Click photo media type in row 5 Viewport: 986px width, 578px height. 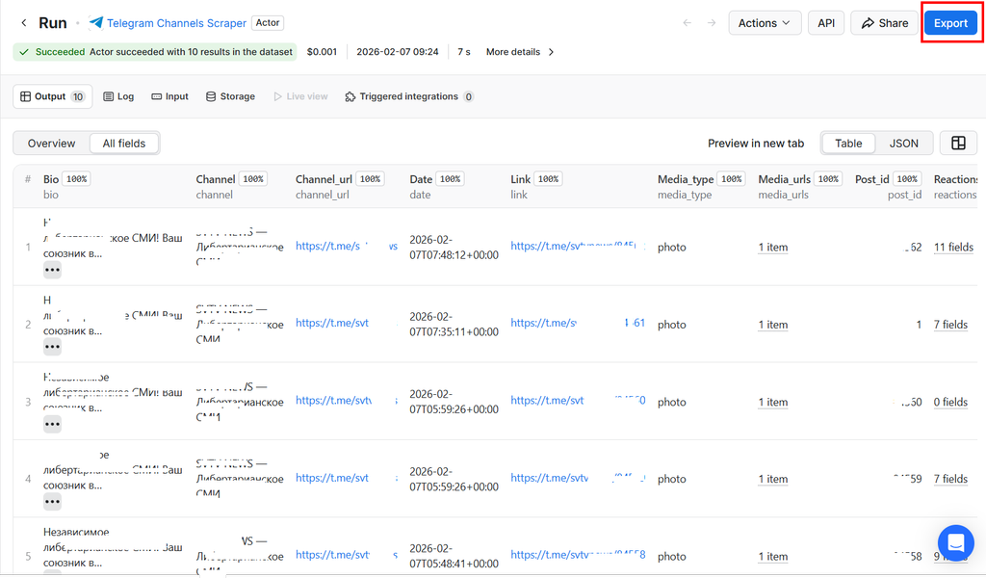coord(671,557)
